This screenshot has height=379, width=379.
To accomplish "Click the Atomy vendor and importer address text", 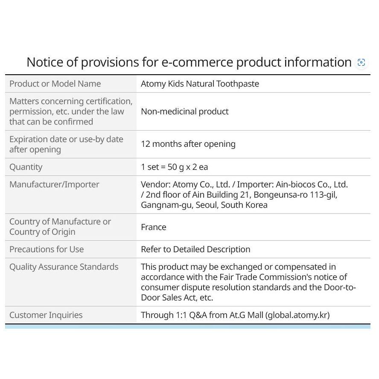I will 244,195.
